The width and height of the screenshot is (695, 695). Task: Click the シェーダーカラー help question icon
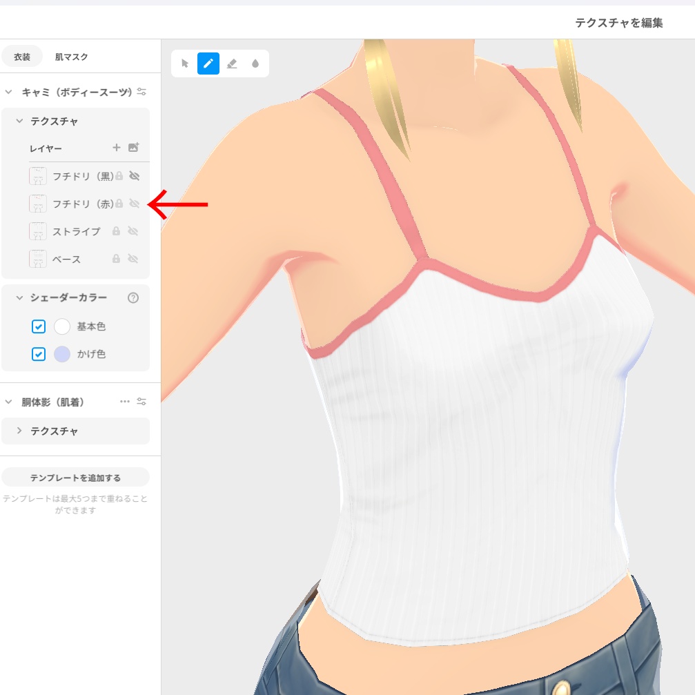tap(133, 298)
